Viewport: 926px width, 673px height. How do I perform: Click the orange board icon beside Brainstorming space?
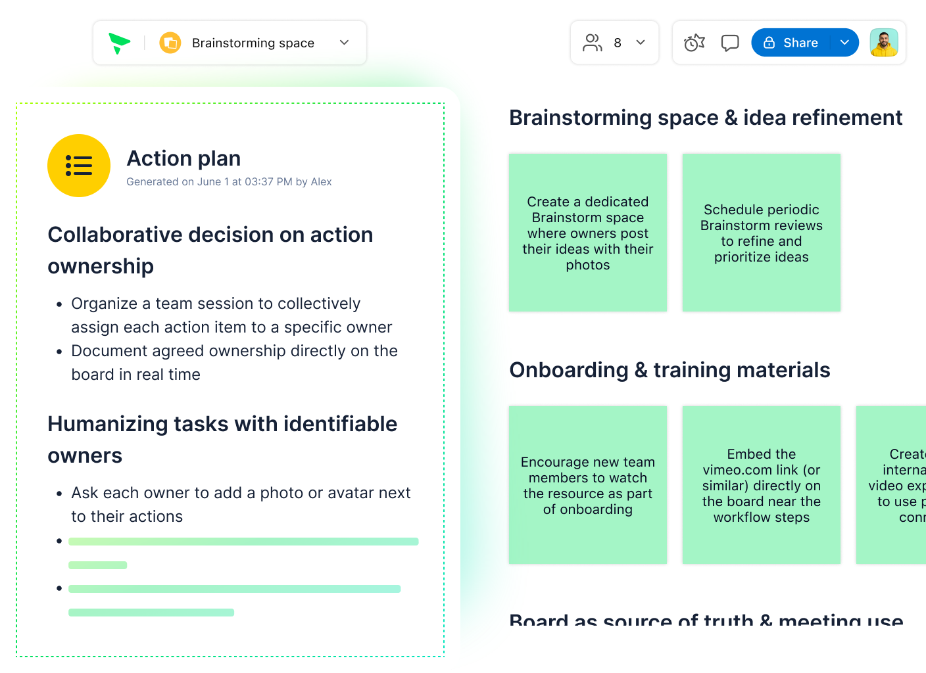170,43
